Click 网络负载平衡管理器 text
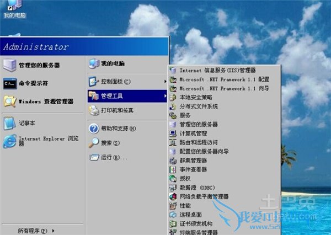This screenshot has width=331, height=235. 204,197
